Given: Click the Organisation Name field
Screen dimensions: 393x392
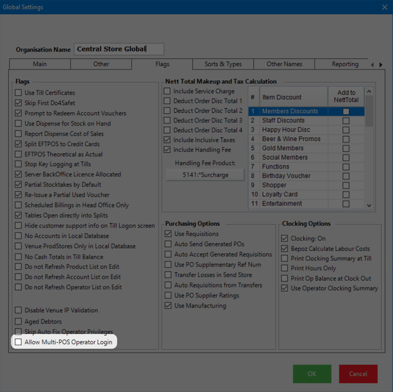Looking at the screenshot, I should coord(119,49).
